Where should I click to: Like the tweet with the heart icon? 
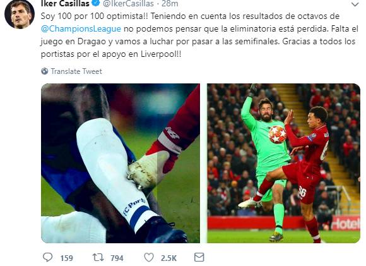[x=149, y=257]
